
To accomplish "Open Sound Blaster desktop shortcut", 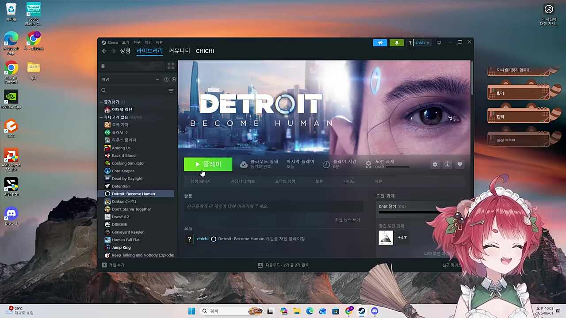I will coord(34,14).
